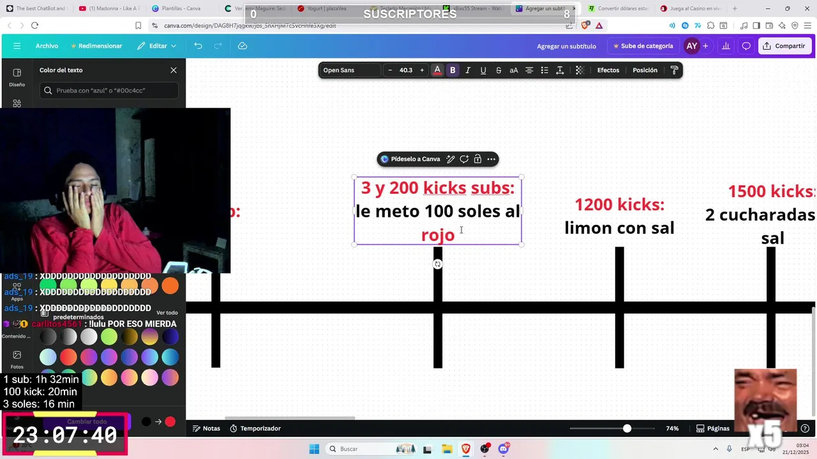Open the Temporizador tool
Viewport: 817px width, 459px height.
point(255,428)
